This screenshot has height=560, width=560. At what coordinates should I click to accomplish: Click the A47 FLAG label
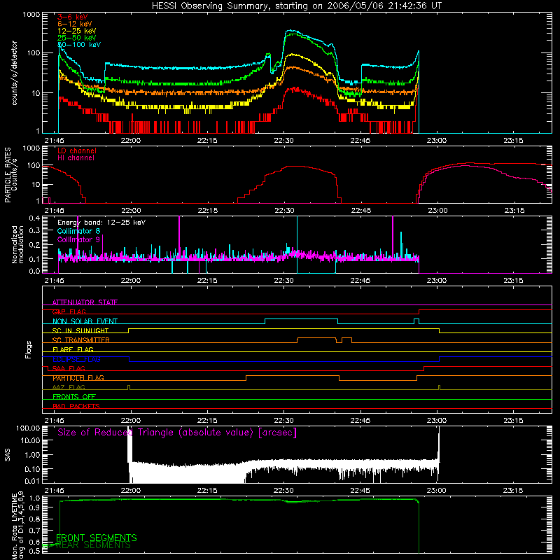[69, 387]
